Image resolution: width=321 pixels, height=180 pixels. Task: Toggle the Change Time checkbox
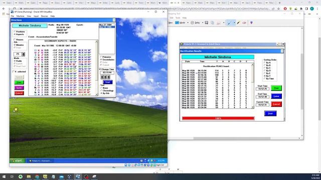pos(100,69)
